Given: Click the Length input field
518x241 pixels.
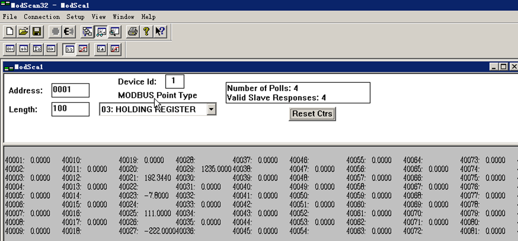Looking at the screenshot, I should [70, 109].
